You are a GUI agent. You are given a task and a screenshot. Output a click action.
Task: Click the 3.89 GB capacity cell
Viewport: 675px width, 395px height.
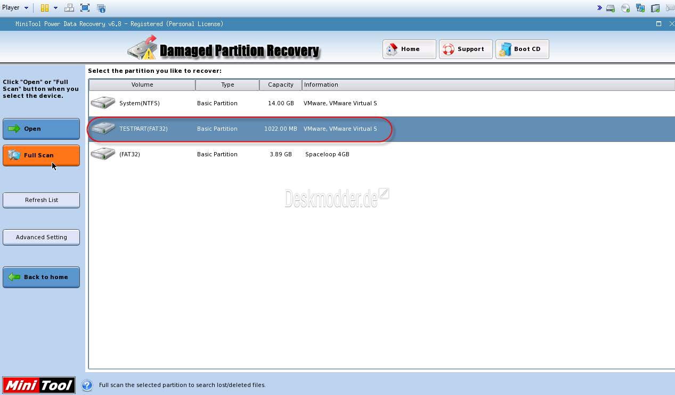[281, 154]
